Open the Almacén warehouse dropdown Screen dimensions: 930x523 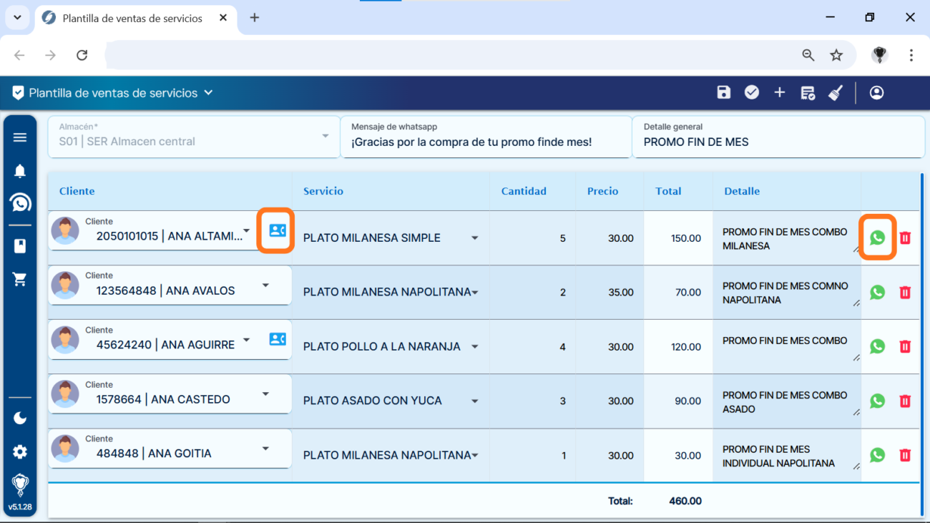tap(325, 136)
